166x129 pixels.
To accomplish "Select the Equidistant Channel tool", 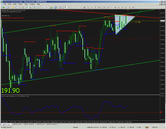I will point(84,7).
